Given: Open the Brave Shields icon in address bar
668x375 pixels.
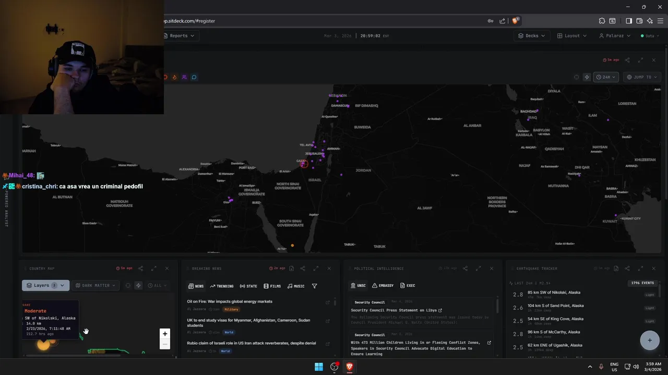Looking at the screenshot, I should point(515,21).
